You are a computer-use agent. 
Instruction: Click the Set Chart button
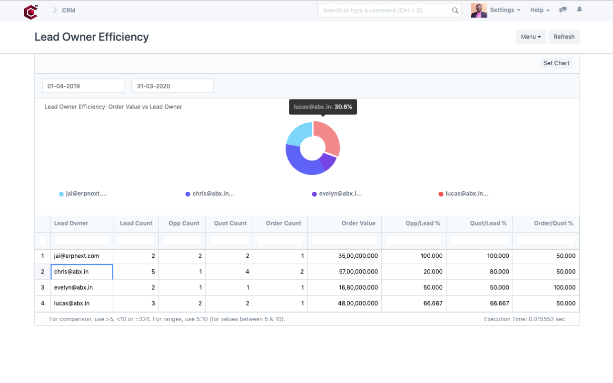[x=556, y=63]
